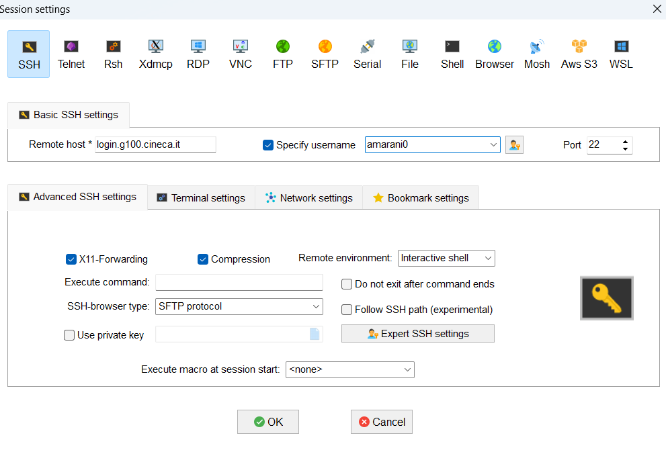Choose the Serial session type
This screenshot has height=450, width=666.
pyautogui.click(x=368, y=54)
